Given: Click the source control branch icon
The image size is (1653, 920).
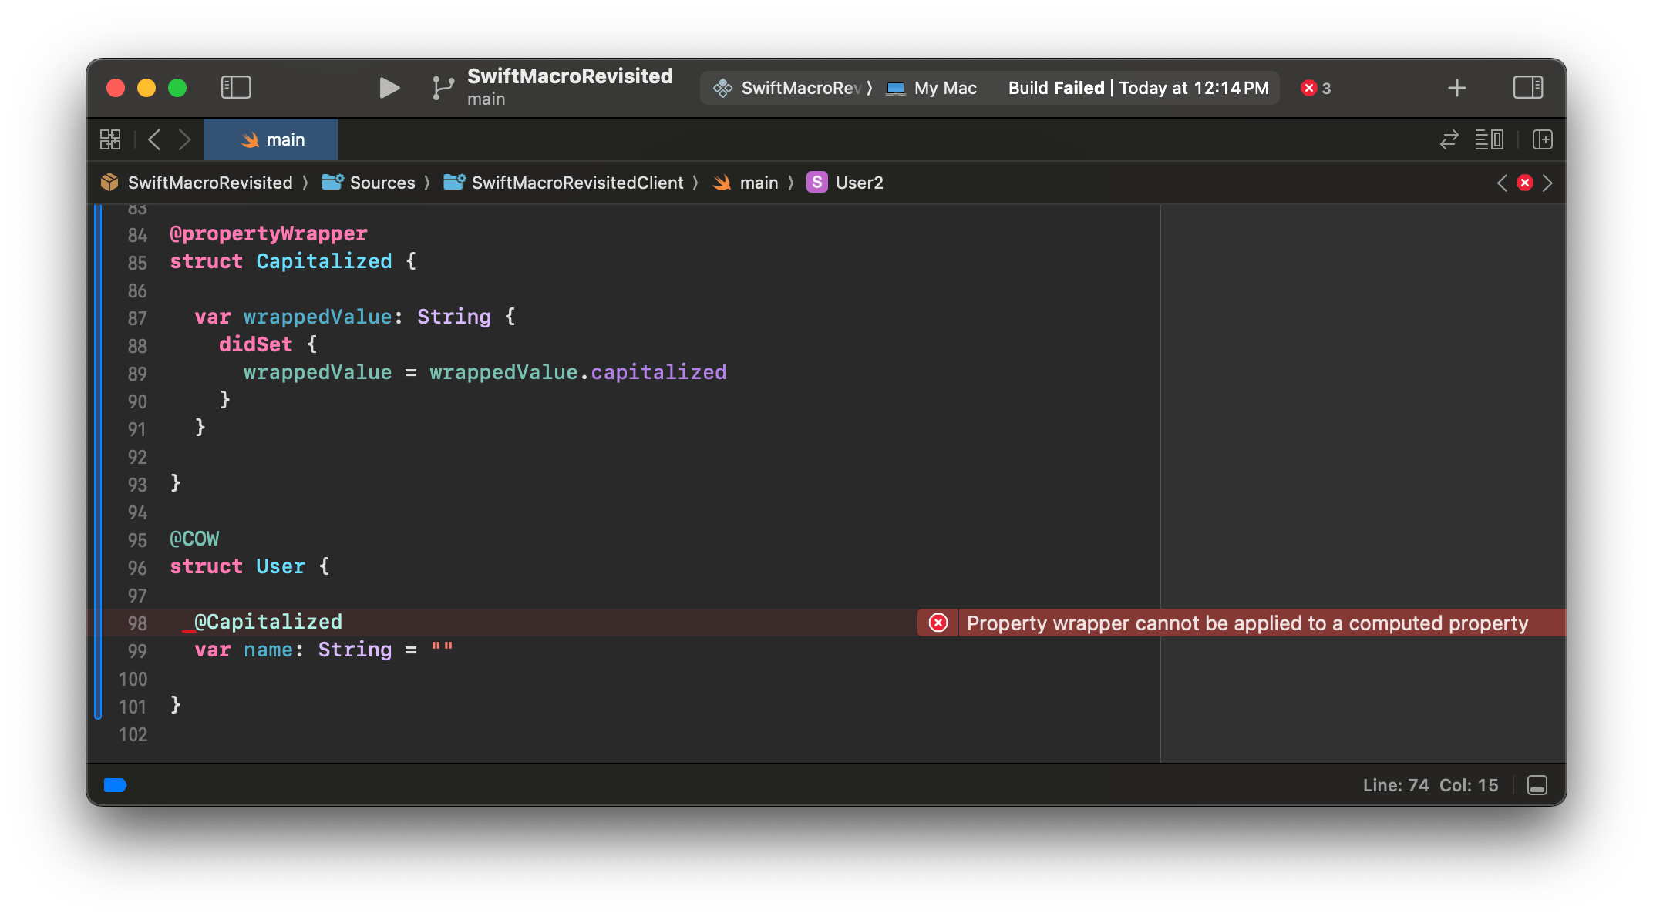Looking at the screenshot, I should coord(443,88).
